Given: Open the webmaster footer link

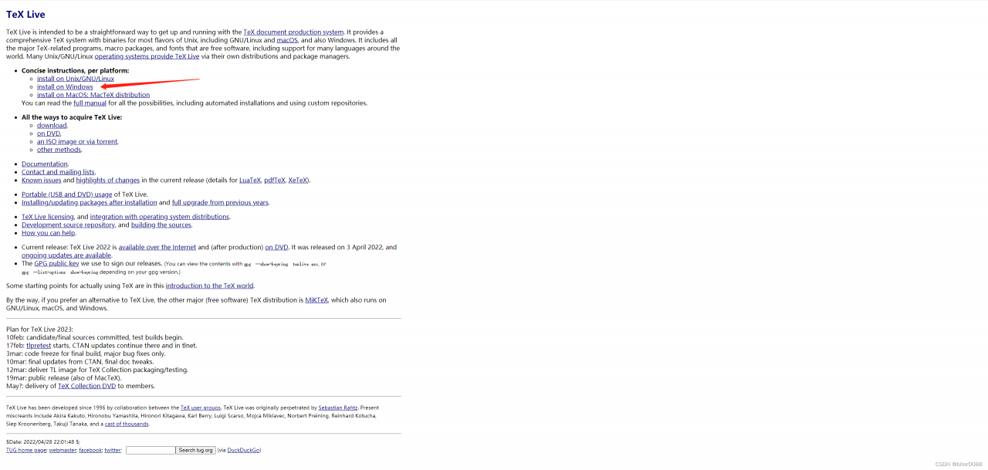Looking at the screenshot, I should (63, 450).
